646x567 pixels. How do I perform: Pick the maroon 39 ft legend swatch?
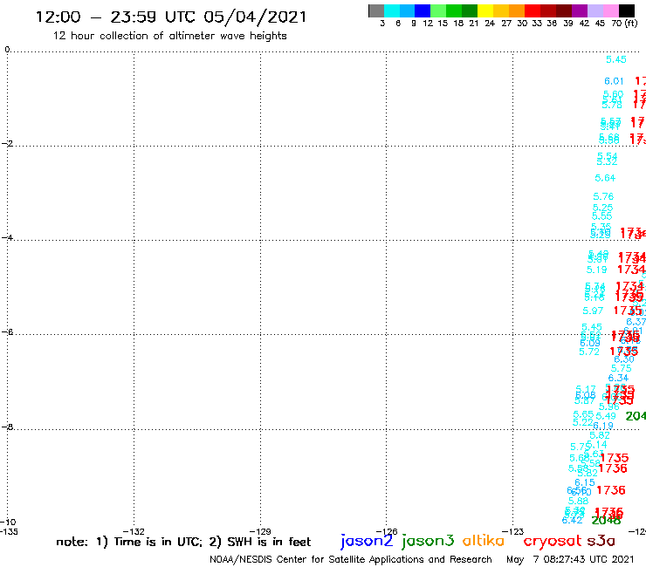(x=564, y=10)
